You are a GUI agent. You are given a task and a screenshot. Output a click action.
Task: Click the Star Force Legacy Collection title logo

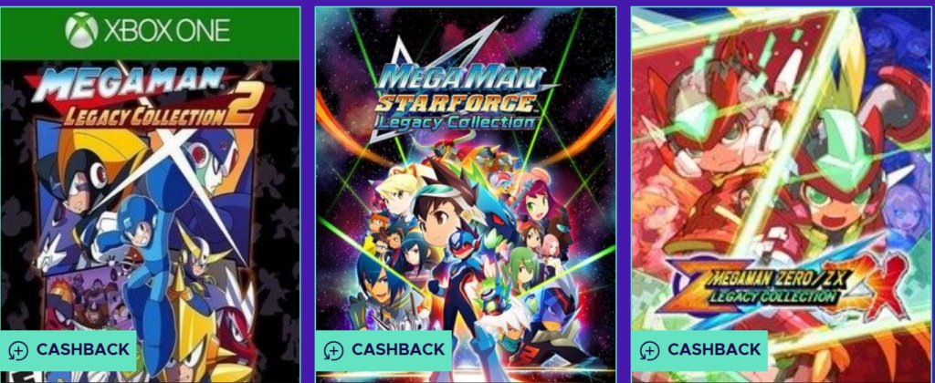[458, 98]
